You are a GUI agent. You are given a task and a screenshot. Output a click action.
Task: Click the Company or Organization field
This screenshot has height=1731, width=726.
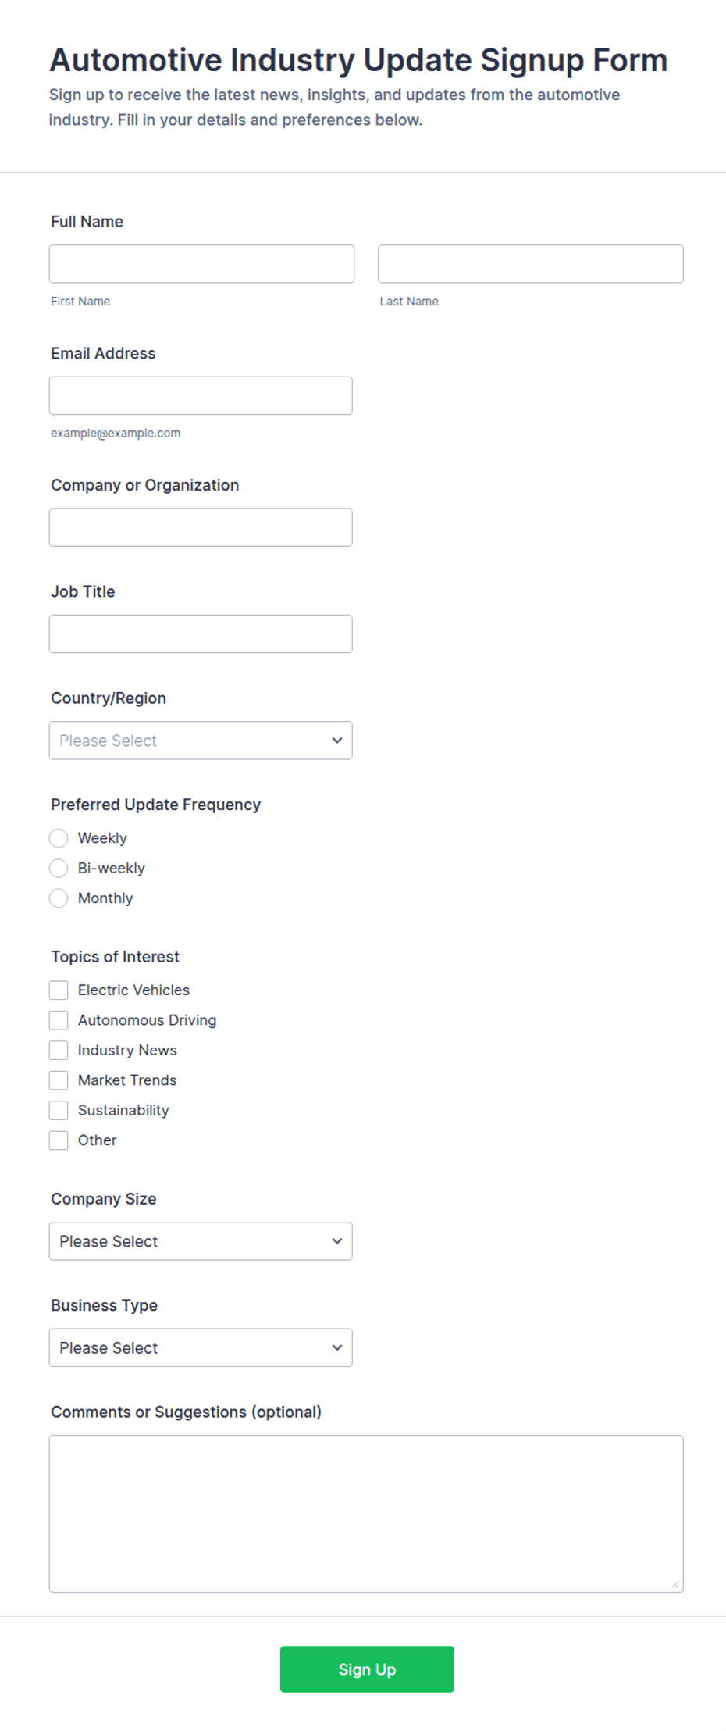201,527
